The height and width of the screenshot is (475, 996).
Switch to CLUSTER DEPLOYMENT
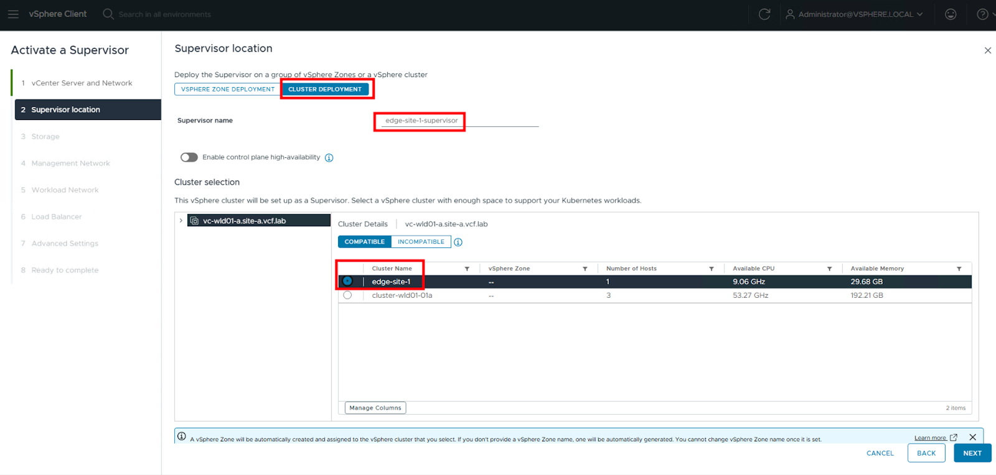[325, 89]
